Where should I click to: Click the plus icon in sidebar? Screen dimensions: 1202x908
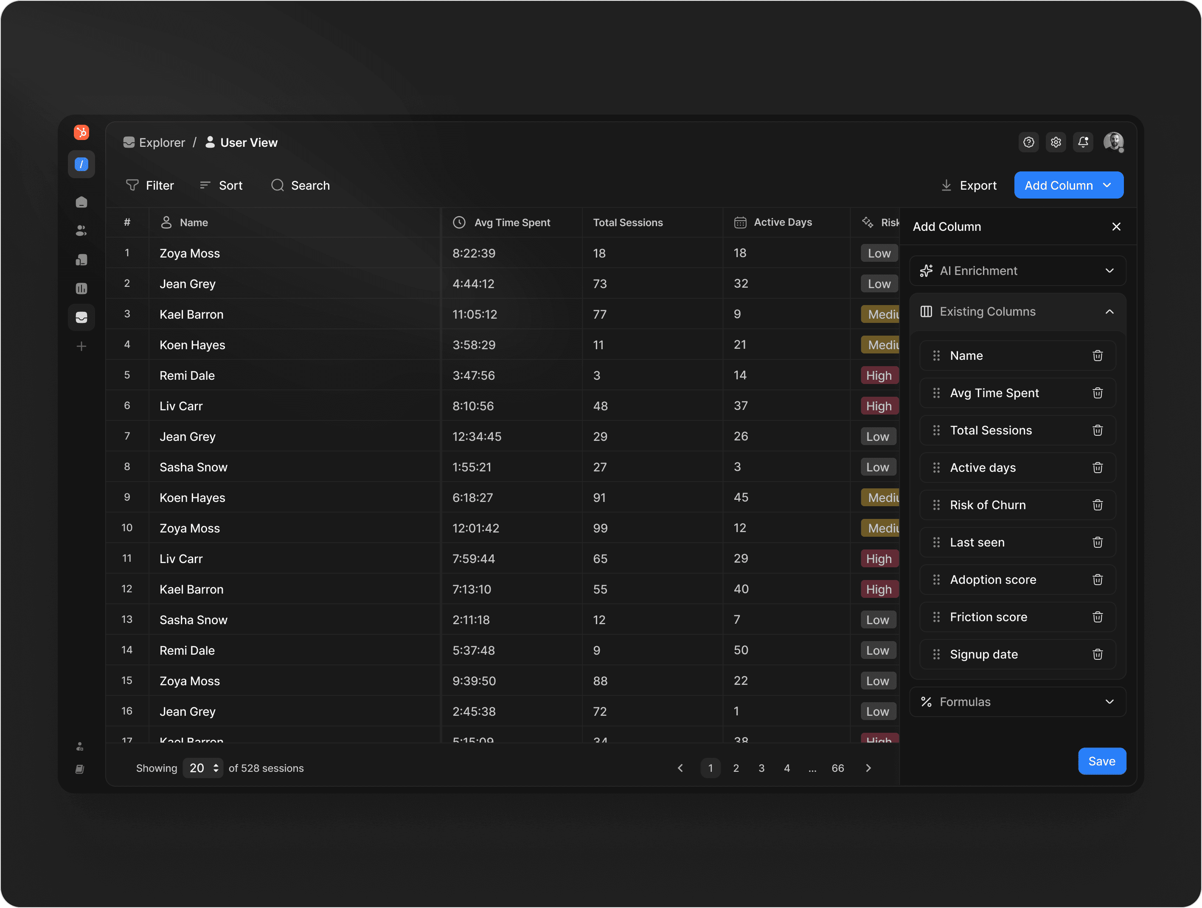coord(81,346)
